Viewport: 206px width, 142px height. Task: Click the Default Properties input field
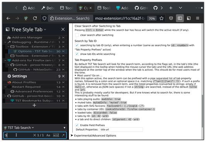click(121, 130)
